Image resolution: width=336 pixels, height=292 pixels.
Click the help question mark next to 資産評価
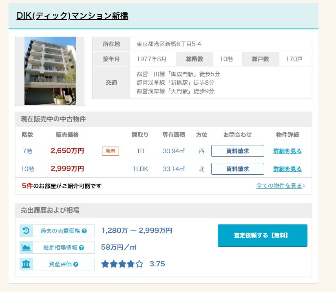(x=76, y=264)
